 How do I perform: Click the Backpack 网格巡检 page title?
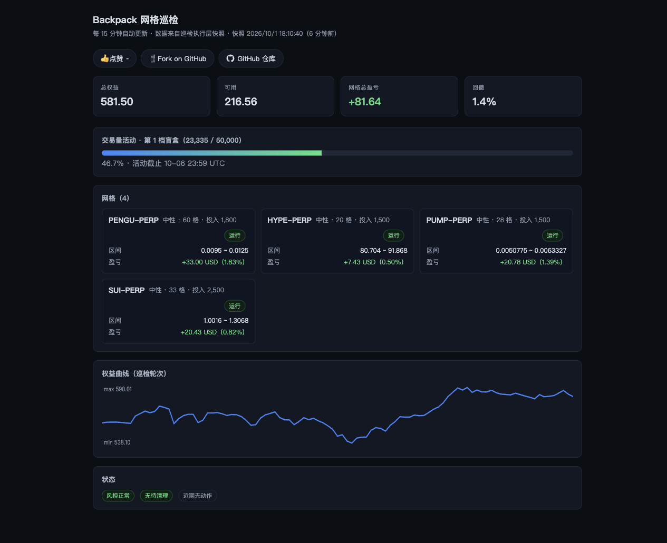pos(136,20)
